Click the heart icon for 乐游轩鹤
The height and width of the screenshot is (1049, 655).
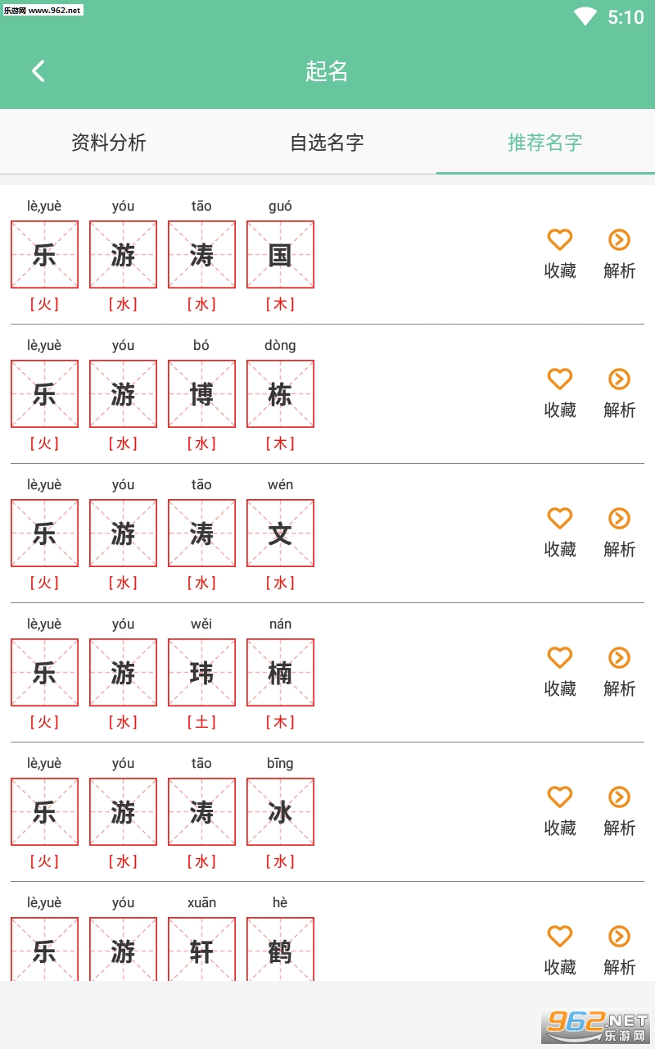559,936
